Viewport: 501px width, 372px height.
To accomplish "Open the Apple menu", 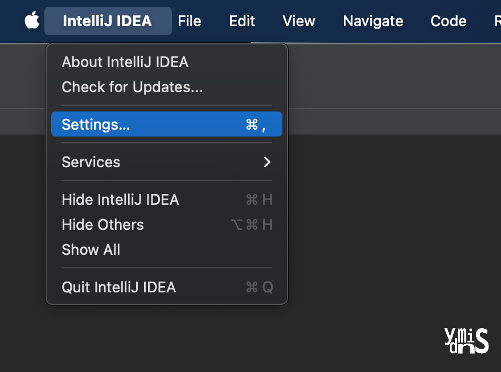I will point(32,21).
